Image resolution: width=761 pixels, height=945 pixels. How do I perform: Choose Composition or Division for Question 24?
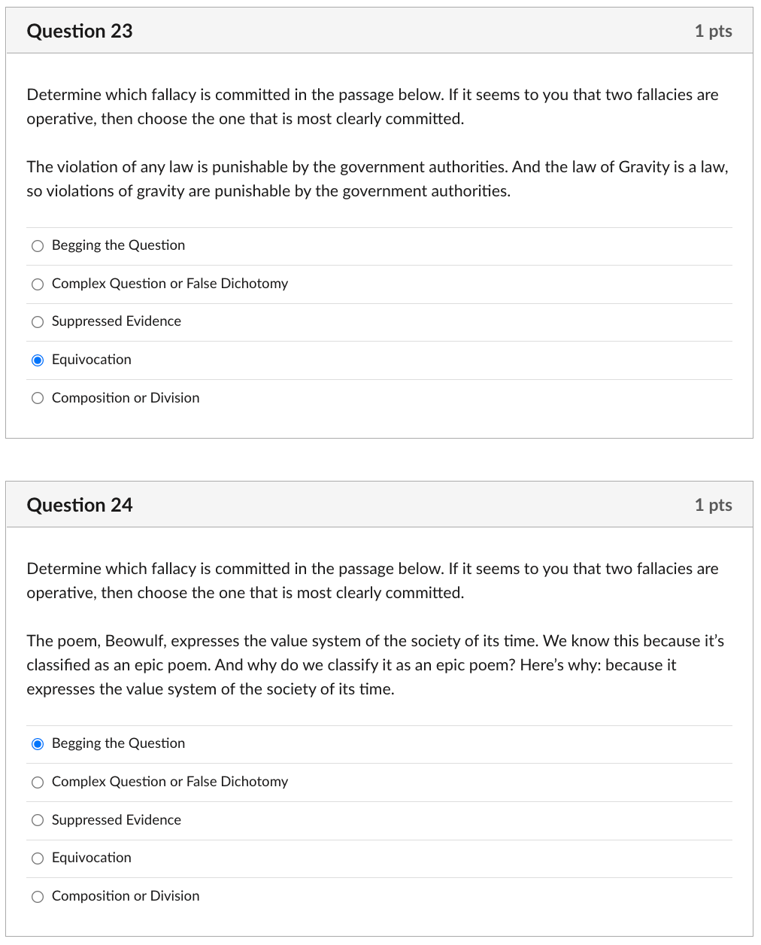(38, 896)
